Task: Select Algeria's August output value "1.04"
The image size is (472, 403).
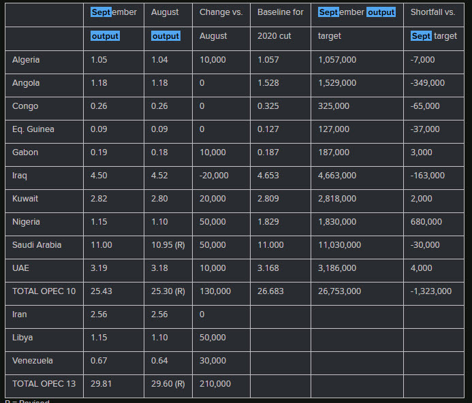Action: click(x=159, y=60)
